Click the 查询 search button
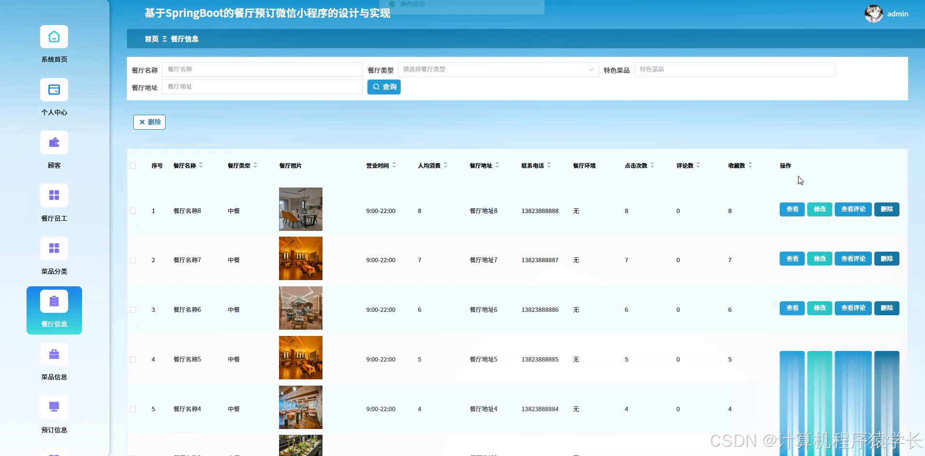The width and height of the screenshot is (925, 456). tap(384, 87)
